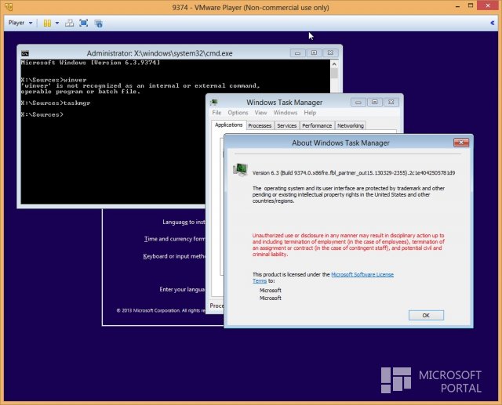Click the Task Manager title bar icon

(214, 103)
